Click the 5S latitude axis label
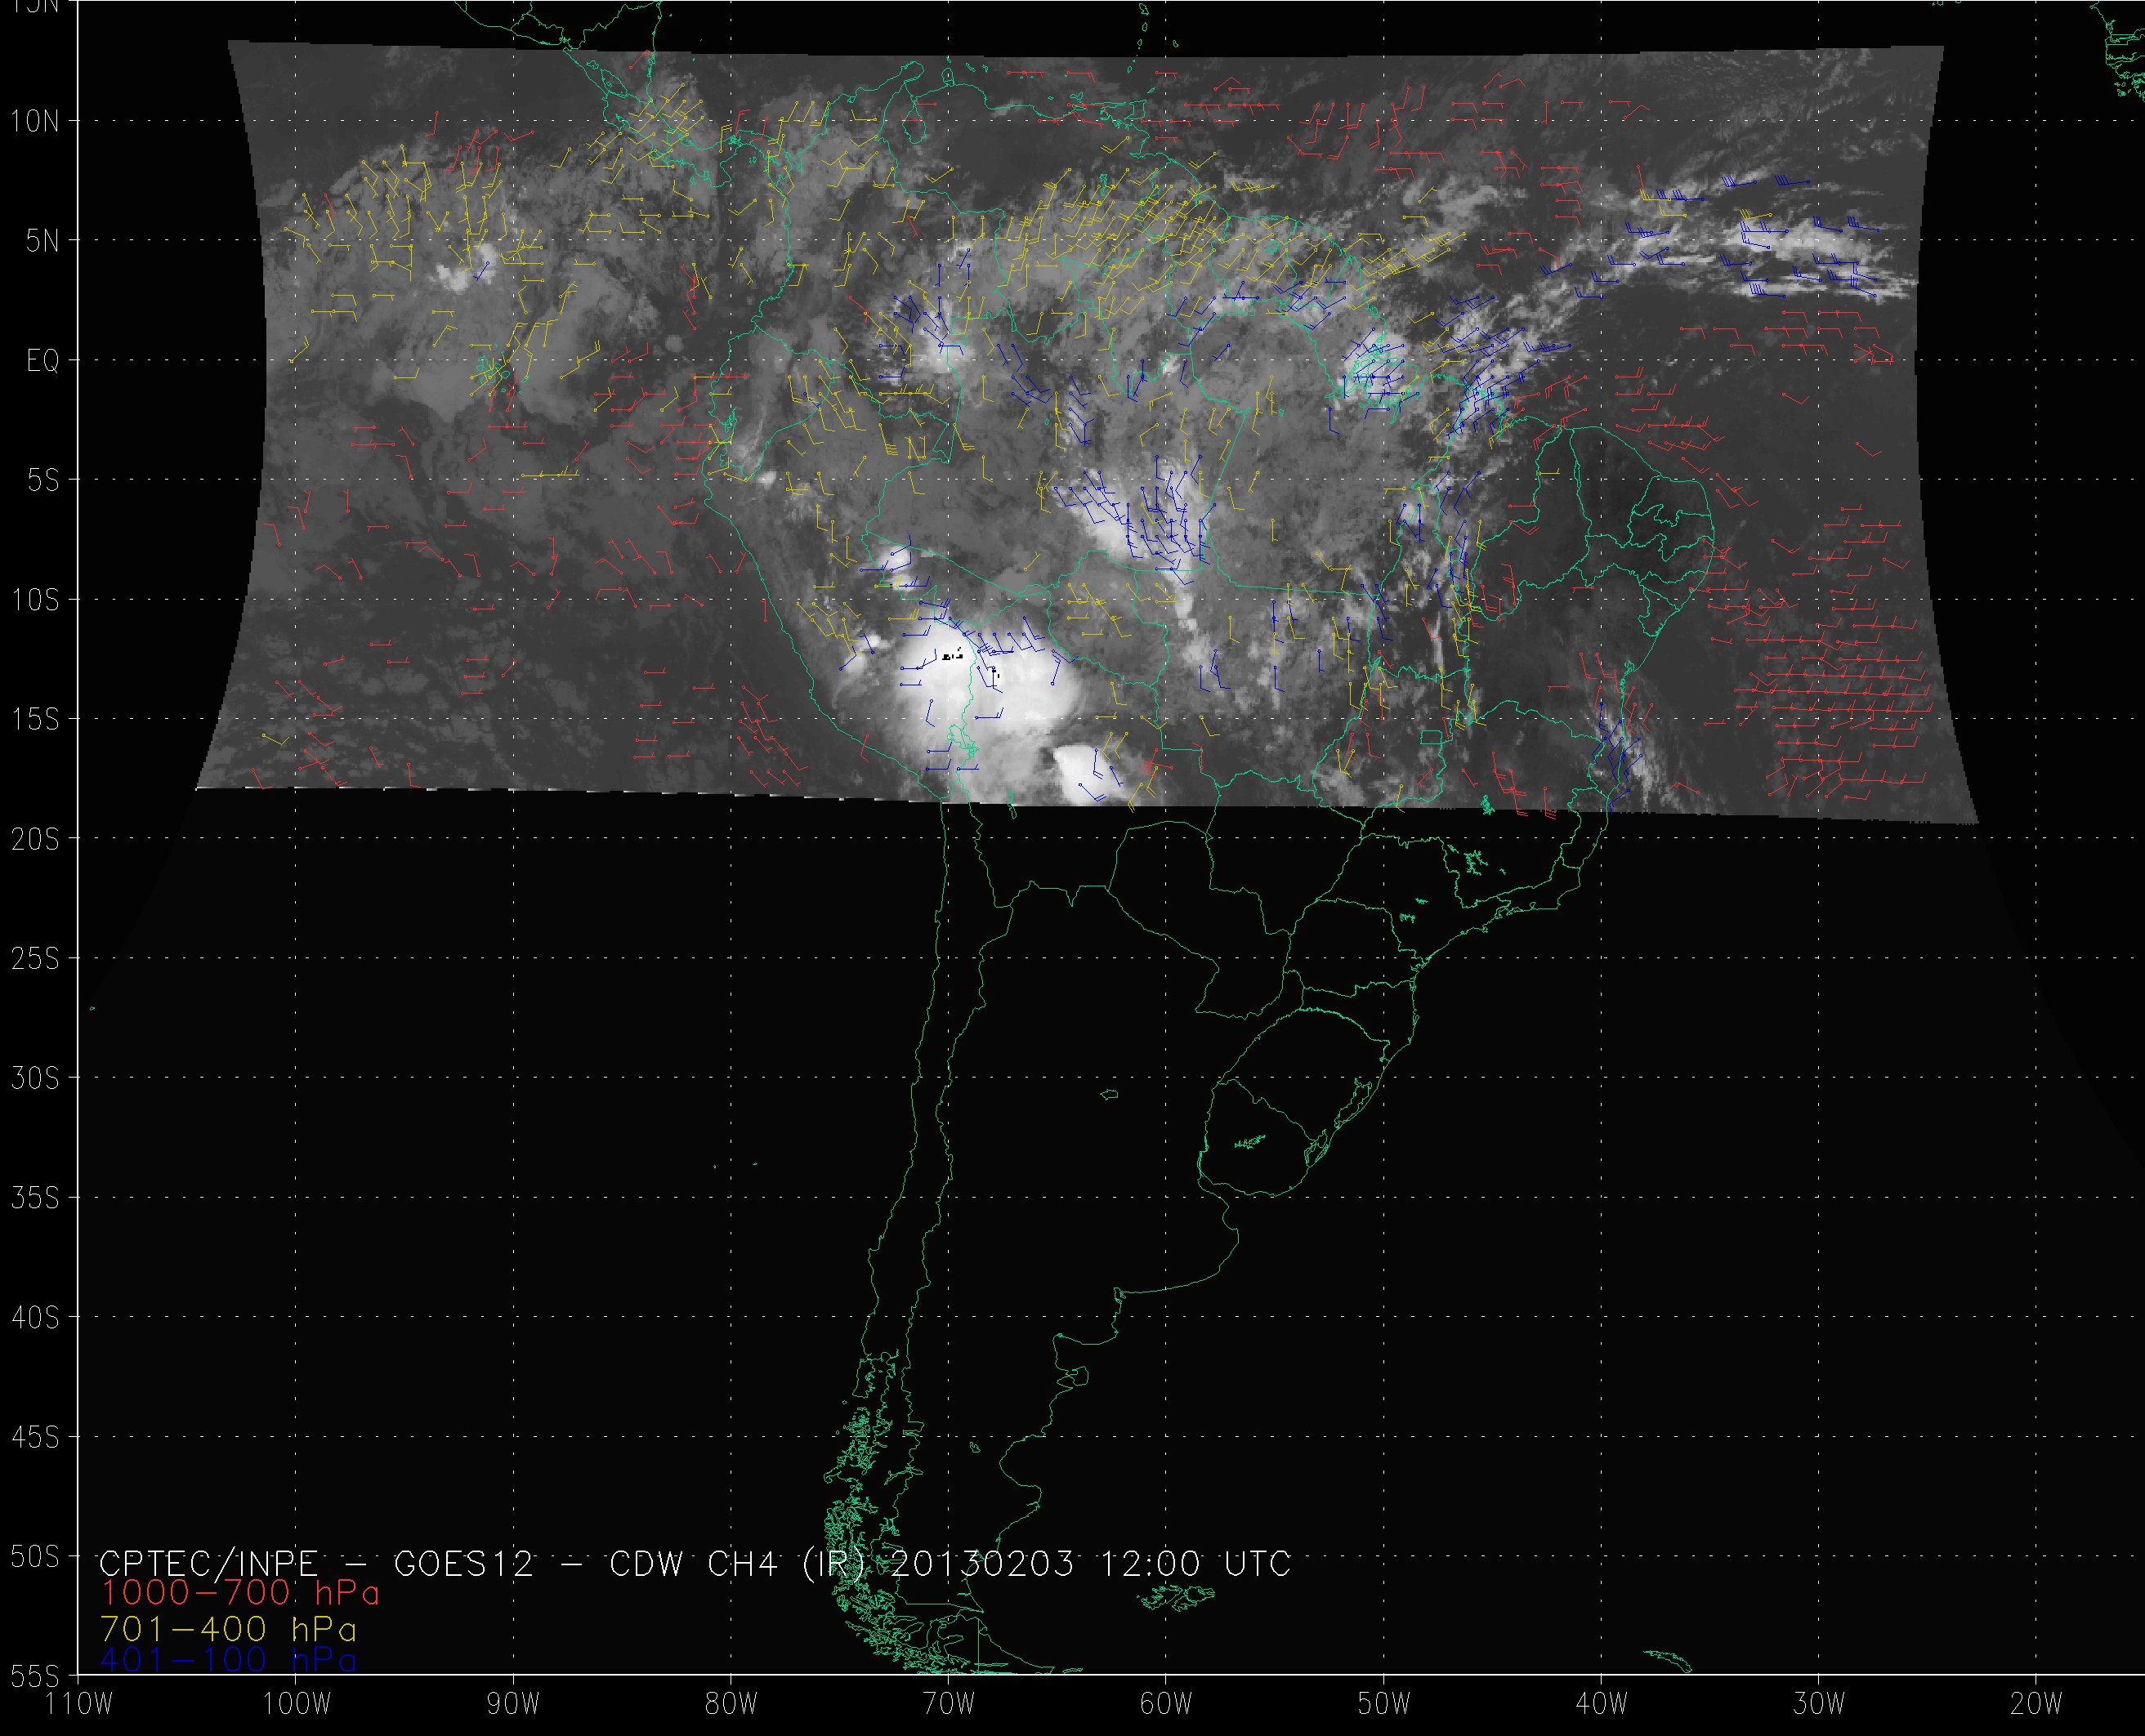Image resolution: width=2145 pixels, height=1736 pixels. point(43,481)
